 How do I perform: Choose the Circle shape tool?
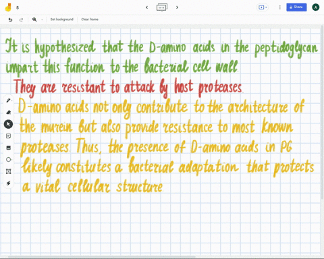coord(8,160)
